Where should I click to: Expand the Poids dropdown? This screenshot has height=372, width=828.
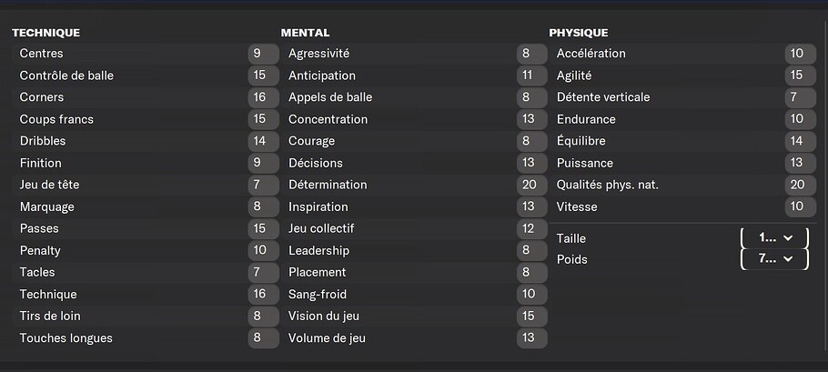coord(774,259)
